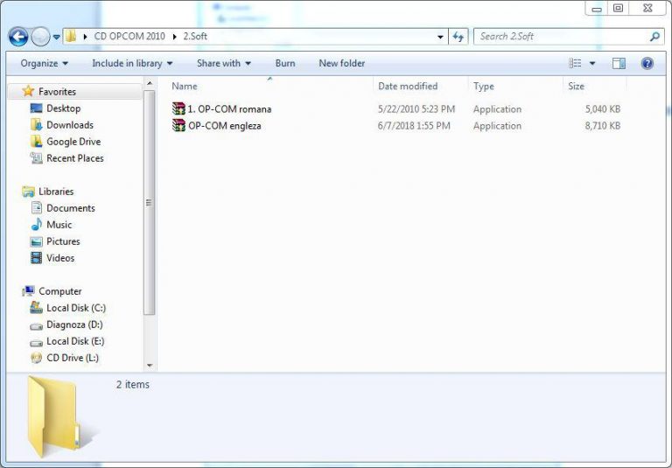Viewport: 672px width, 468px height.
Task: Click the Computer icon in navigation pane
Action: click(28, 291)
